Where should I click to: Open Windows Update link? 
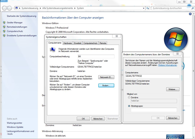[x=15, y=127]
